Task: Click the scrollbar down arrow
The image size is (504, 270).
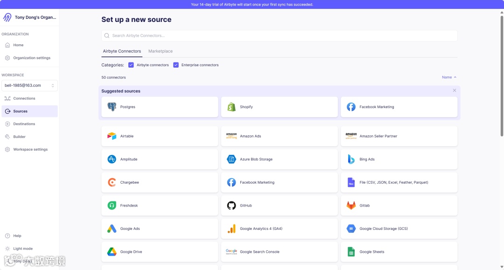Action: (501, 267)
